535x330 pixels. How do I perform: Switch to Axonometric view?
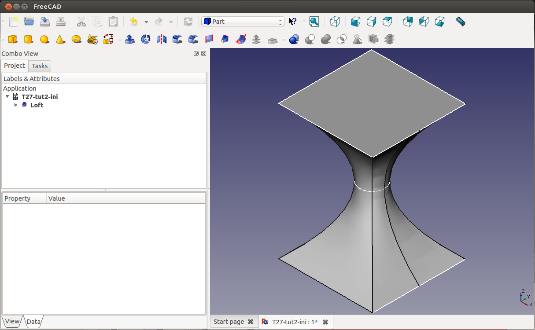[335, 22]
